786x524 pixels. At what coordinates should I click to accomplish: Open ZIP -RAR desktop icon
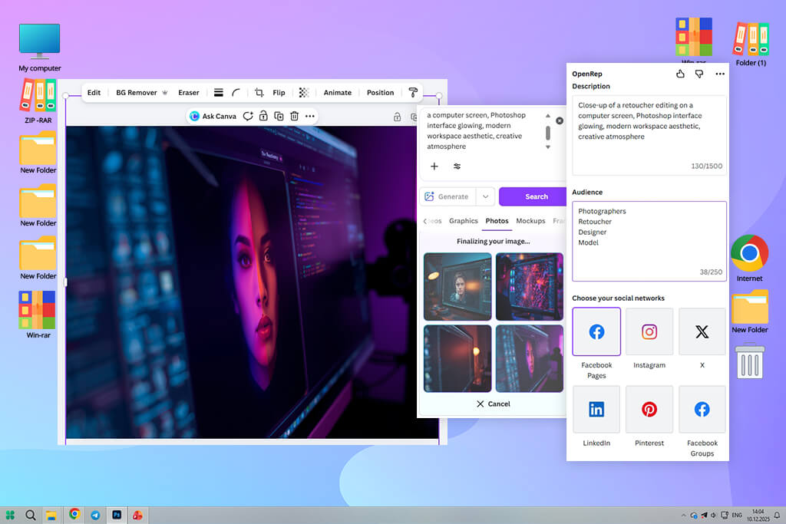(38, 101)
